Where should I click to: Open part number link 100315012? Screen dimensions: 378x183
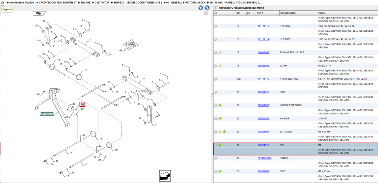pyautogui.click(x=263, y=145)
